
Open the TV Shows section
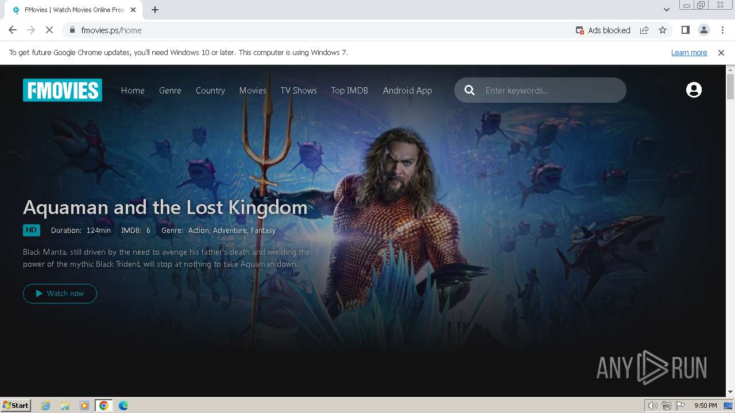tap(299, 90)
